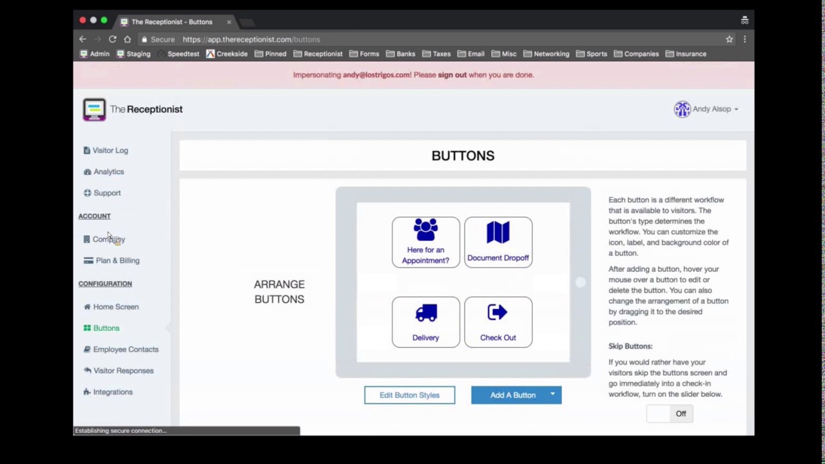
Task: Click the Secure padlock site info
Action: [x=158, y=39]
